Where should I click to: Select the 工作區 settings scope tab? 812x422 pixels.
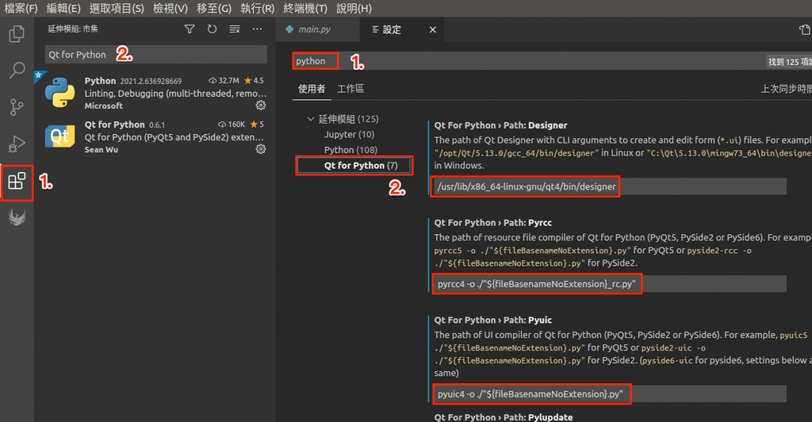point(350,89)
